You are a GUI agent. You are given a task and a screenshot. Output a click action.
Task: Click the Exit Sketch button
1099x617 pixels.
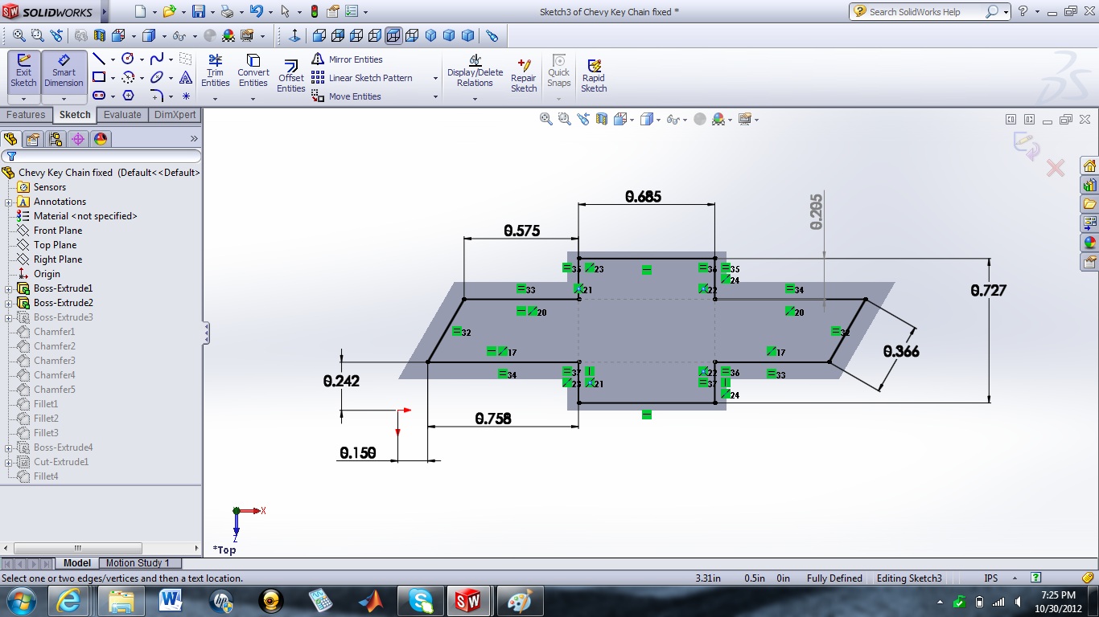pos(23,71)
